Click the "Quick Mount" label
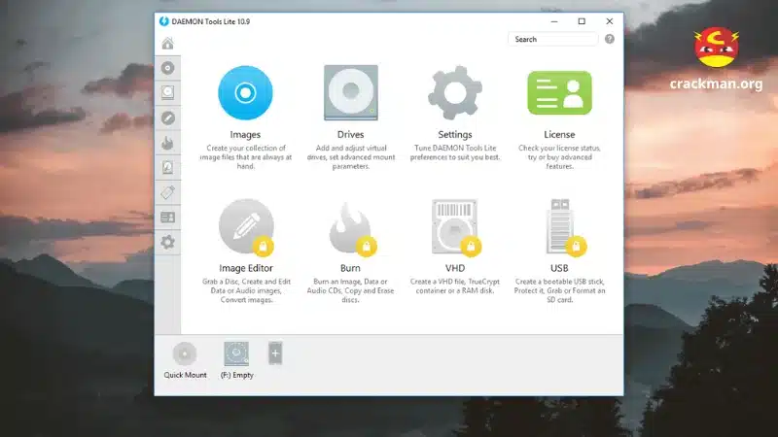778x437 pixels. [185, 375]
